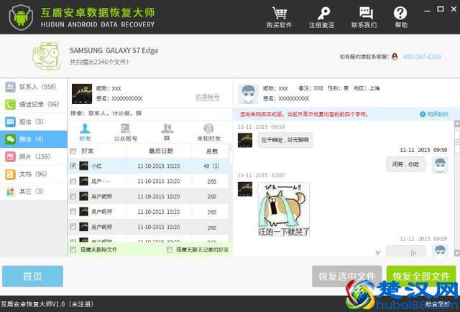Select 其它 (3) category
This screenshot has height=312, width=460.
[x=34, y=192]
